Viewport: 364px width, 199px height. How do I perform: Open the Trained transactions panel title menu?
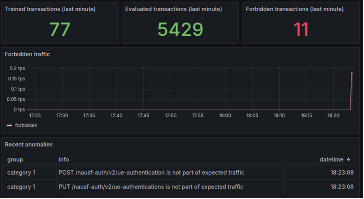50,9
